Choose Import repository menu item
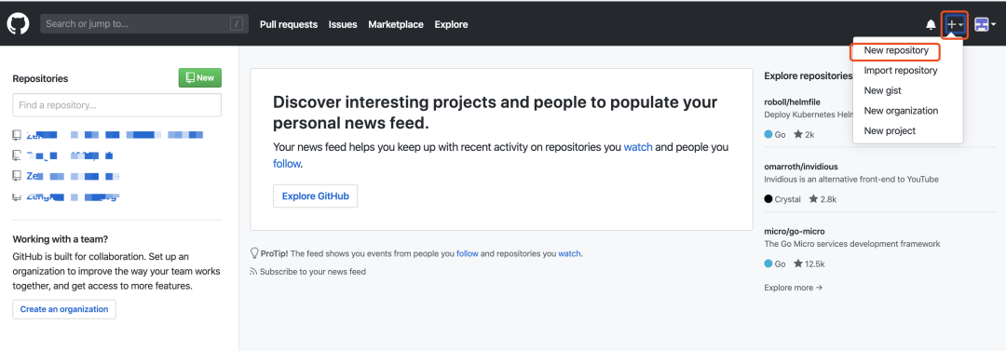 coord(900,71)
